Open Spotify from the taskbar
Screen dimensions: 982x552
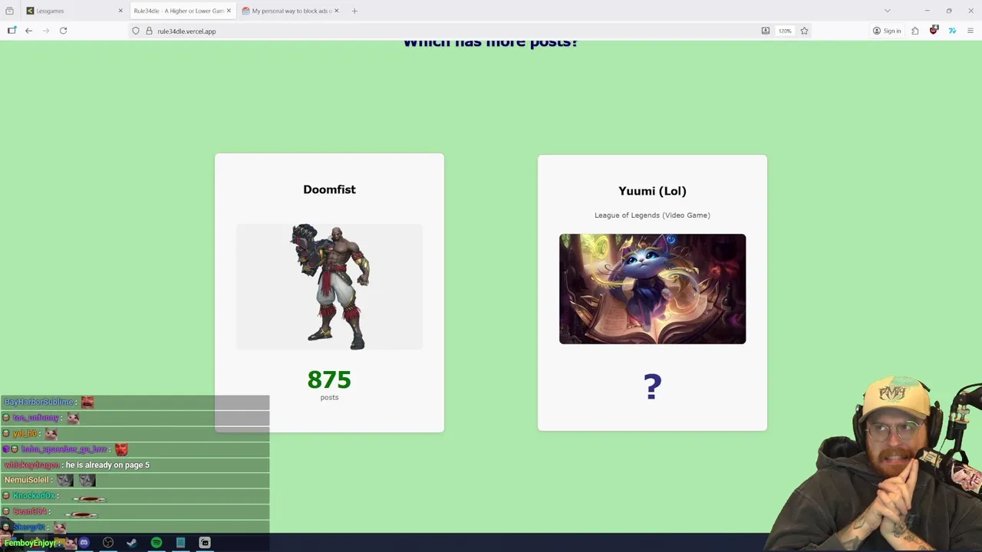coord(157,543)
